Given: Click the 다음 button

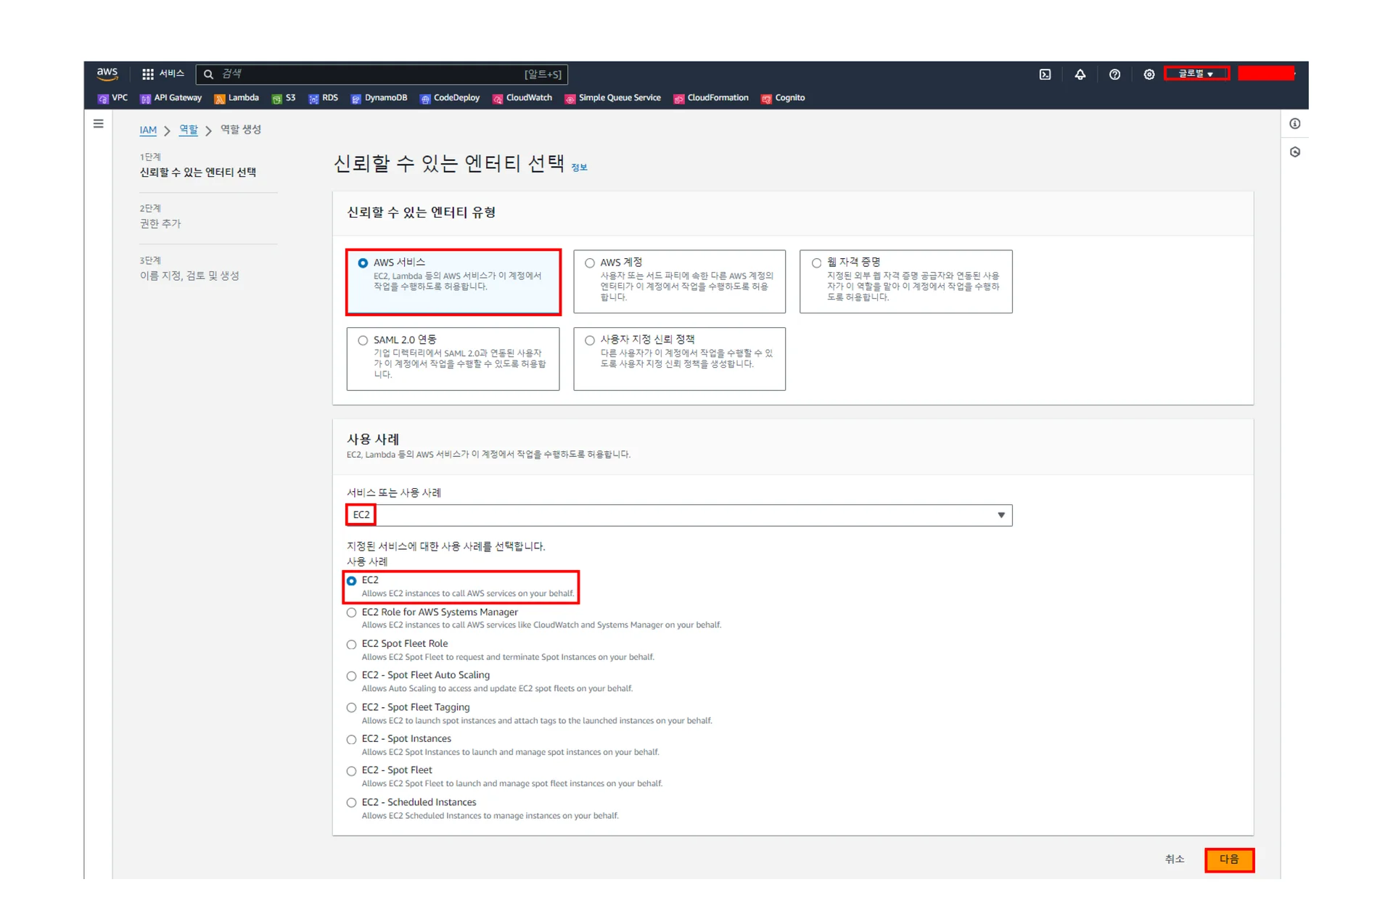Looking at the screenshot, I should pyautogui.click(x=1228, y=859).
